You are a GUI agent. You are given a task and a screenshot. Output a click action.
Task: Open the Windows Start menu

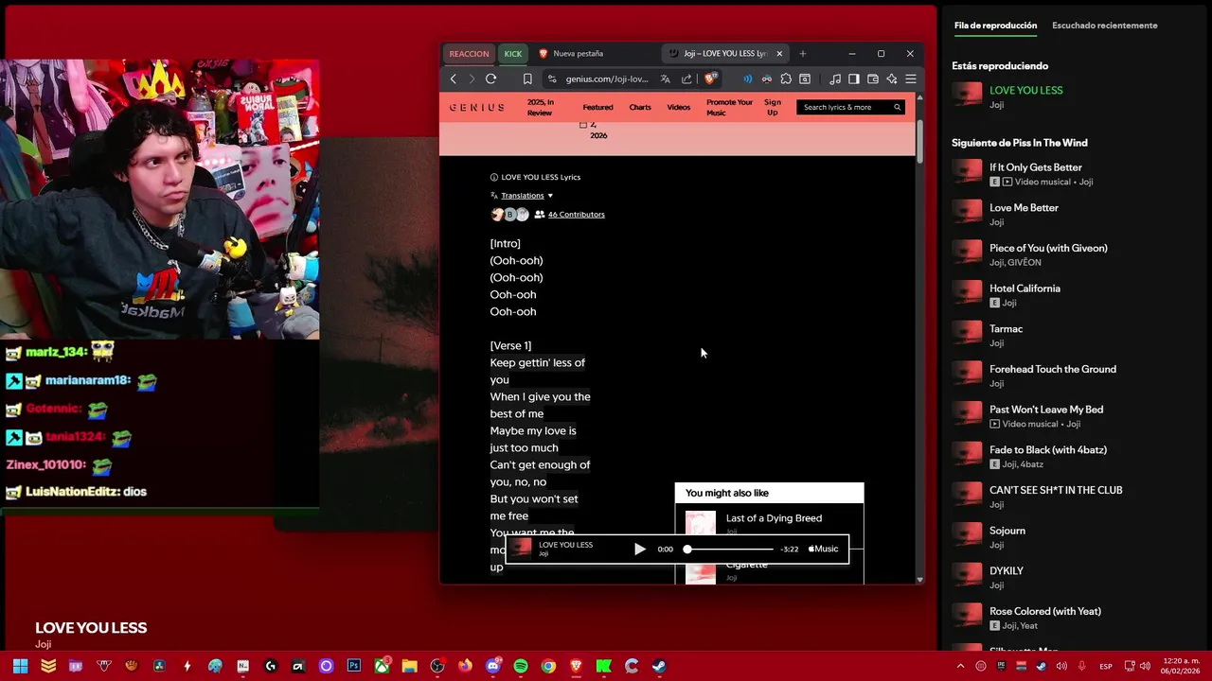[x=20, y=666]
